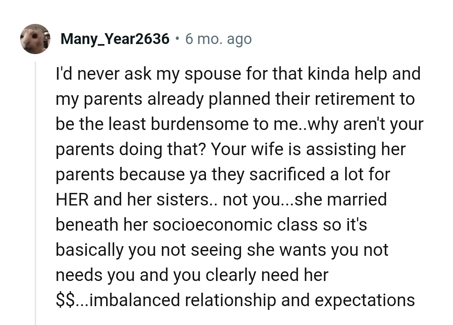The height and width of the screenshot is (325, 453).
Task: Click the "$$" symbols in the comment
Action: (65, 300)
